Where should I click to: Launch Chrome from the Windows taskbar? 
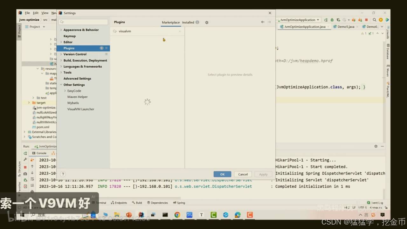click(177, 215)
